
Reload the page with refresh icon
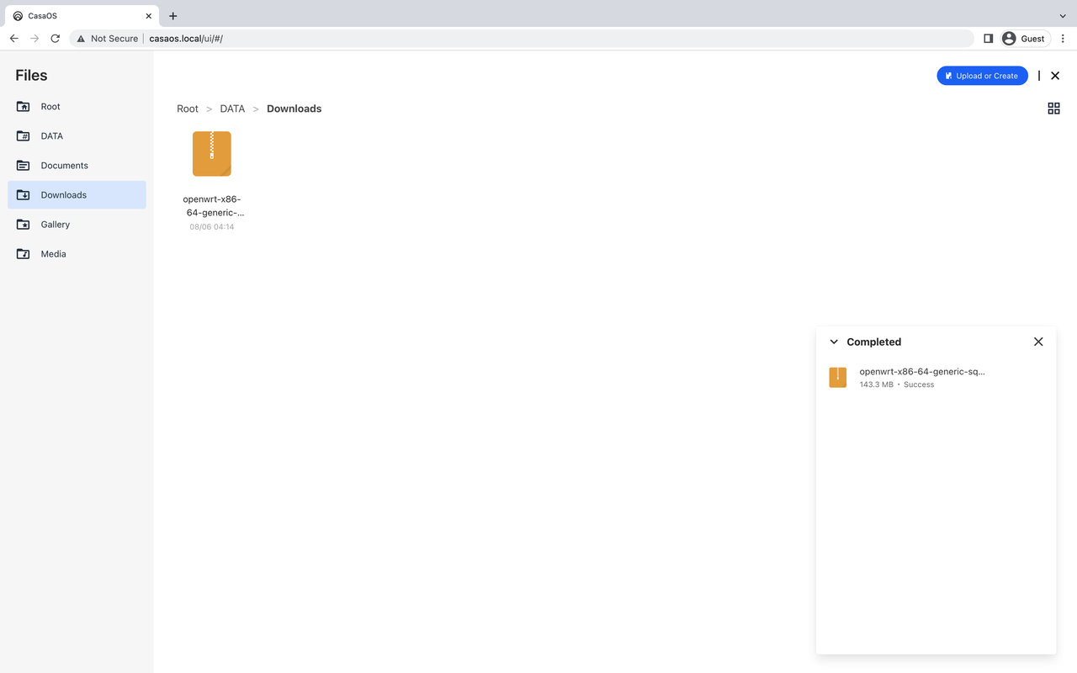coord(56,39)
